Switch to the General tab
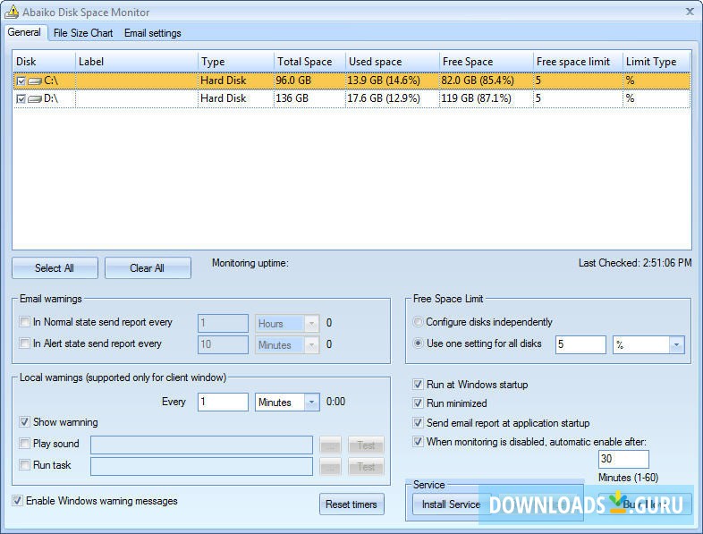Screen dimensions: 703x534 pyautogui.click(x=24, y=32)
